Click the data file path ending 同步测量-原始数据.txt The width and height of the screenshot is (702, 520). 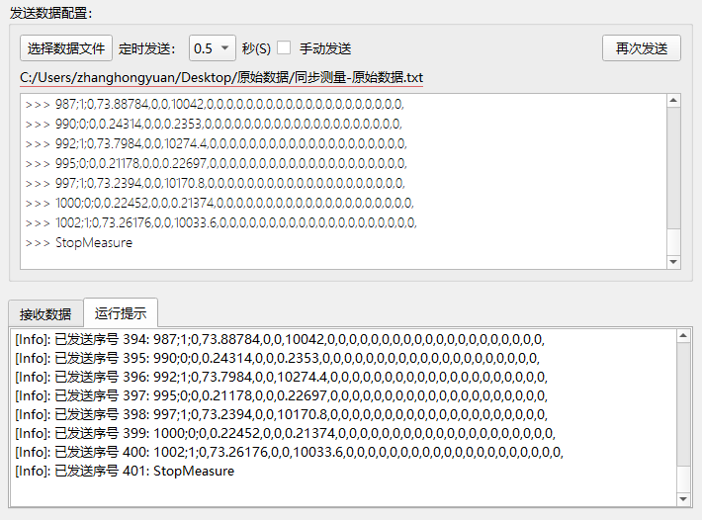click(221, 77)
